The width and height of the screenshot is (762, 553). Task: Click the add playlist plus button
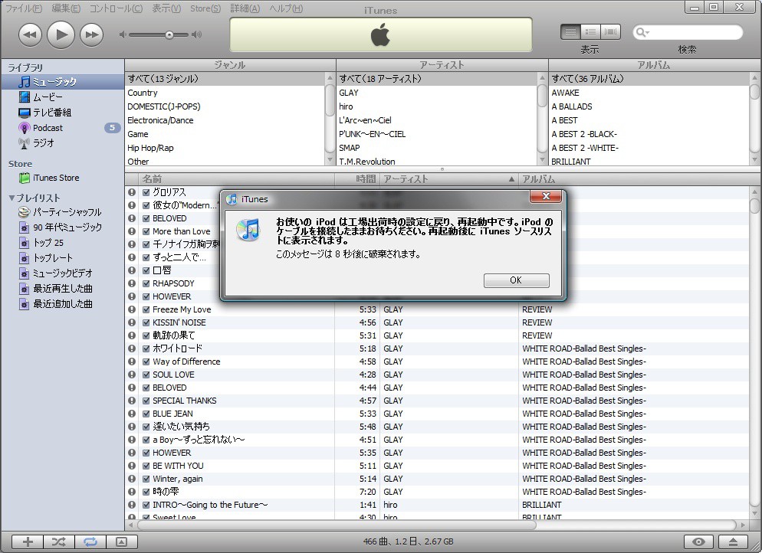point(28,542)
